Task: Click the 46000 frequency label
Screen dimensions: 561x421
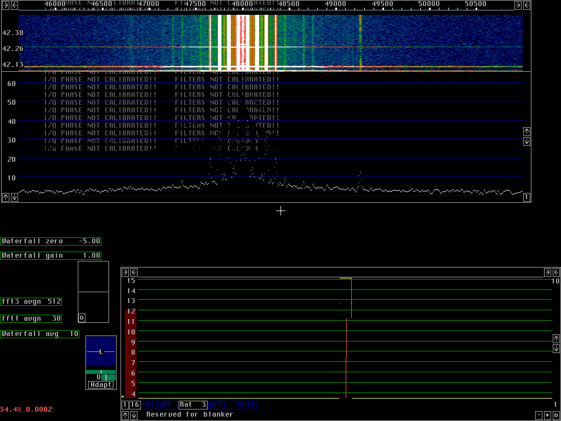Action: tap(55, 3)
